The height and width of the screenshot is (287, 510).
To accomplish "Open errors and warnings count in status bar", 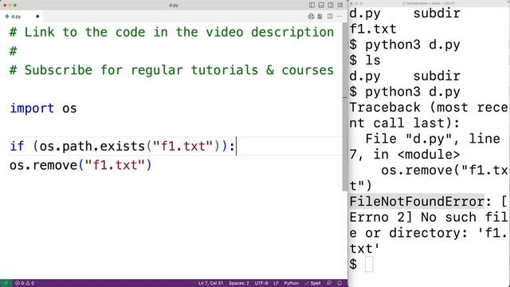I will coord(25,283).
